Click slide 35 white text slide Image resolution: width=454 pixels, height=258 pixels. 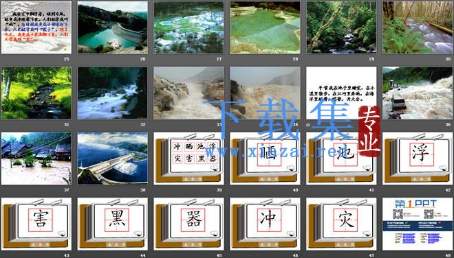pos(341,93)
